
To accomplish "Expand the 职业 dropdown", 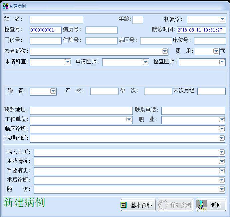I will pos(222,119).
